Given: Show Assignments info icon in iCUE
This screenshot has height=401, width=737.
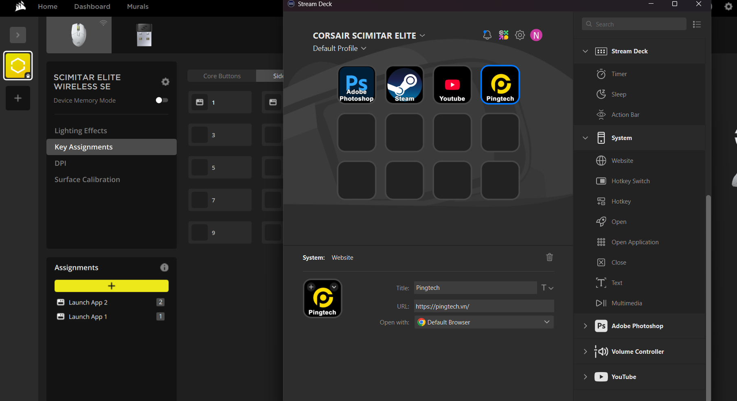Looking at the screenshot, I should (164, 267).
